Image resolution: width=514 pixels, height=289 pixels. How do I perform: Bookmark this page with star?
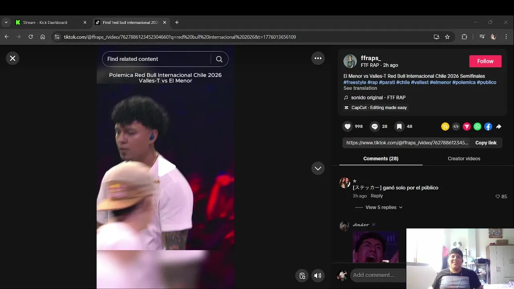(447, 37)
